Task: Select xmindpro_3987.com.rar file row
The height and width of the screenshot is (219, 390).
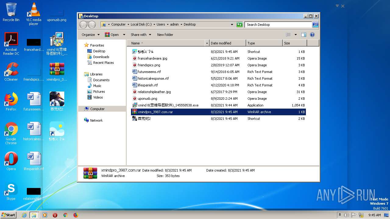Action: point(218,112)
